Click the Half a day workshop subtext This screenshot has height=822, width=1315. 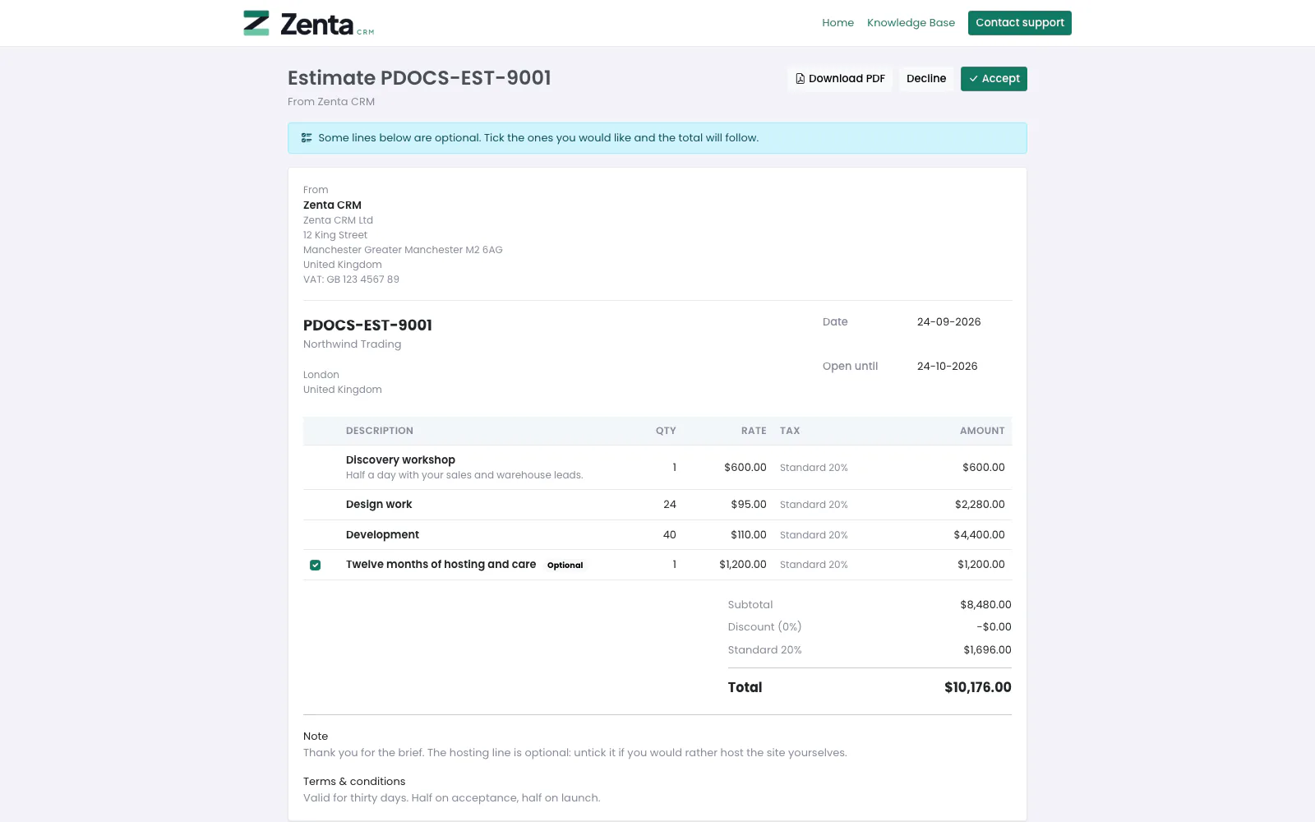click(464, 475)
